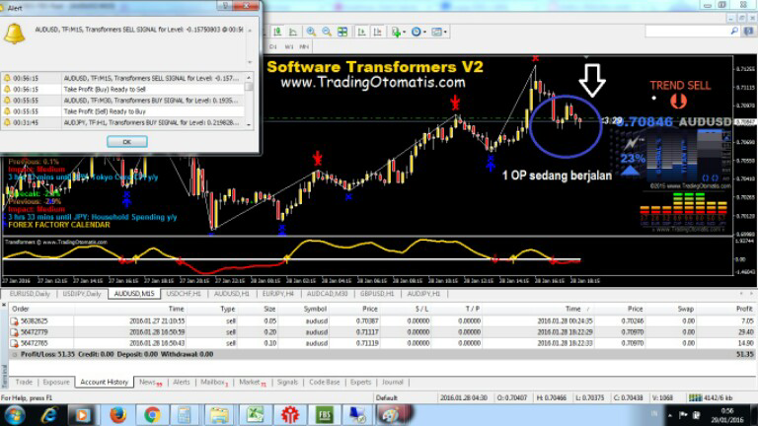This screenshot has height=426, width=758.
Task: Select order 56472765 row icon
Action: point(15,343)
